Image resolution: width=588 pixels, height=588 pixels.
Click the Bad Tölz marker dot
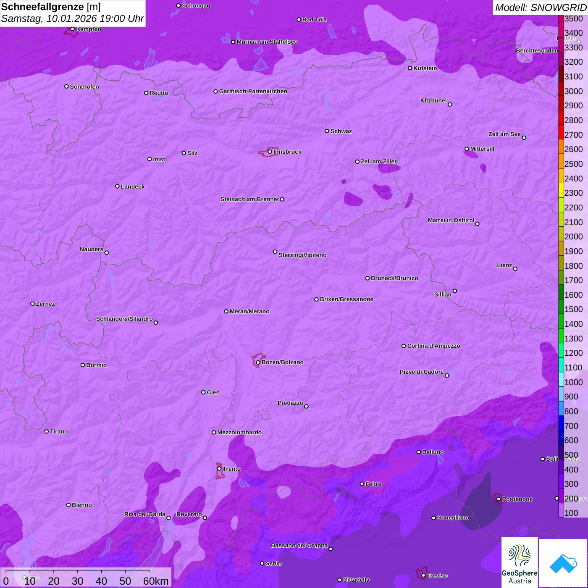click(x=299, y=20)
